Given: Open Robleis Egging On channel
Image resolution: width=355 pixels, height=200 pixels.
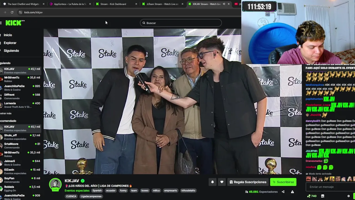Looking at the screenshot, I should (x=21, y=189).
